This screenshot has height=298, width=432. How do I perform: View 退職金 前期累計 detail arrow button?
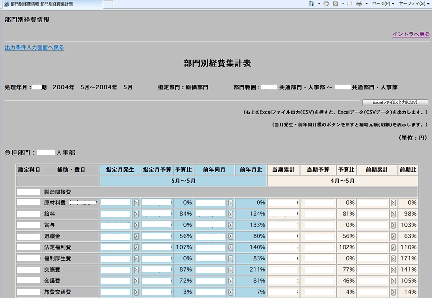(x=393, y=236)
